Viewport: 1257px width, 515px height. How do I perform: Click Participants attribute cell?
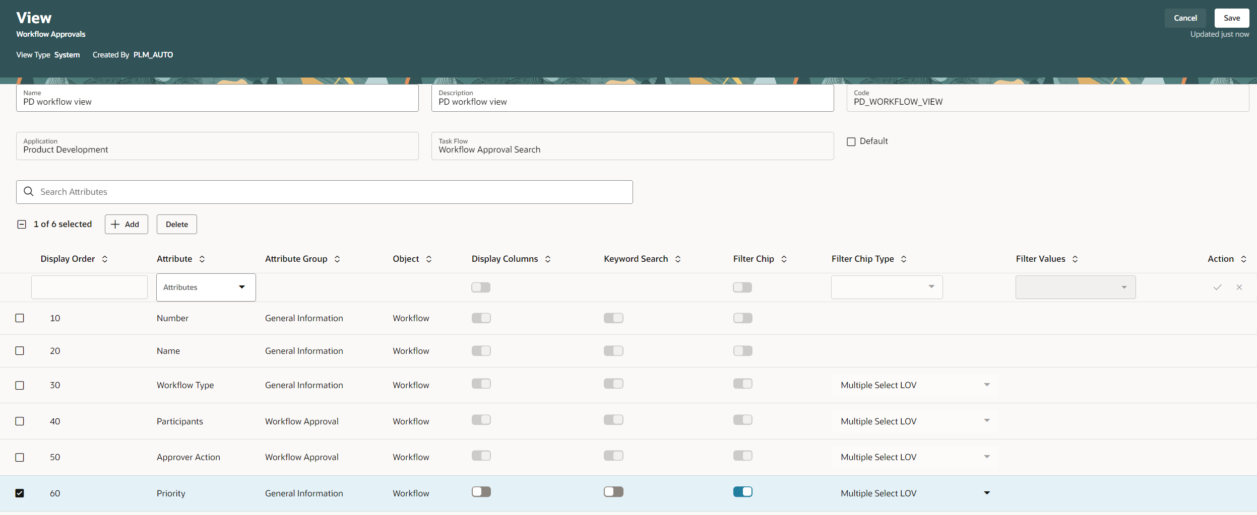click(x=180, y=421)
